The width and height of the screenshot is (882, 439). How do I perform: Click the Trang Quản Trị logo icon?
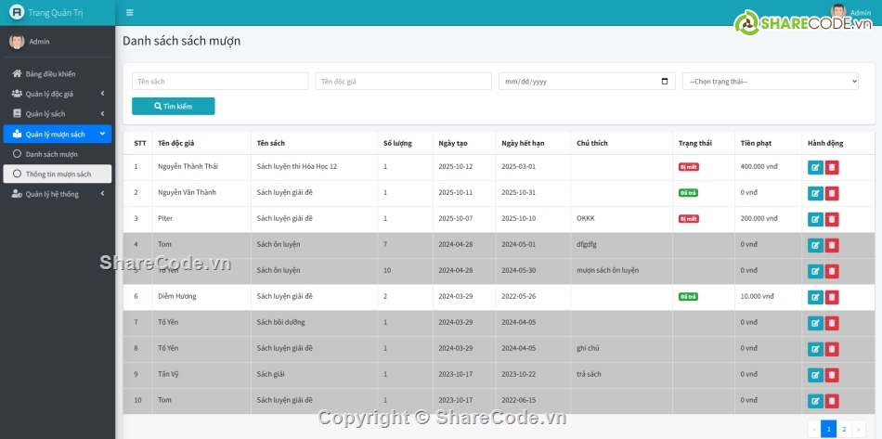tap(16, 13)
